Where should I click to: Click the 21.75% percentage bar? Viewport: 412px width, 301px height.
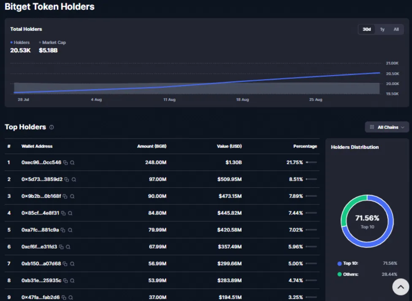click(x=312, y=162)
